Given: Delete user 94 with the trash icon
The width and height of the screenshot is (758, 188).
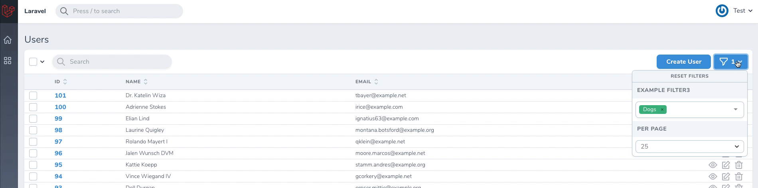Looking at the screenshot, I should click(x=739, y=176).
